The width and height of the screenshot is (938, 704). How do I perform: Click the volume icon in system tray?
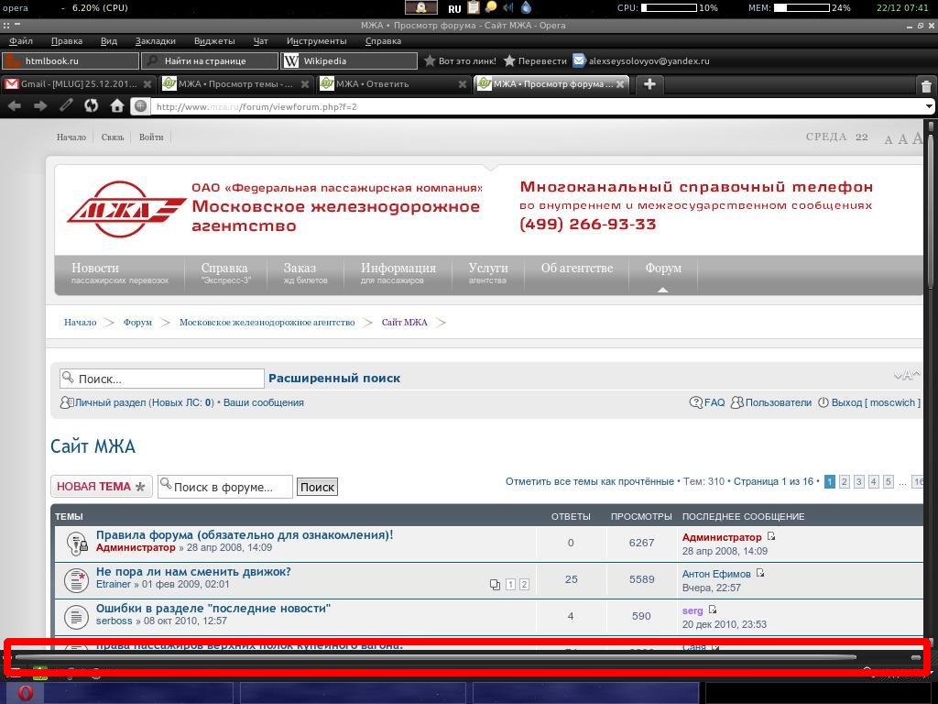click(508, 7)
